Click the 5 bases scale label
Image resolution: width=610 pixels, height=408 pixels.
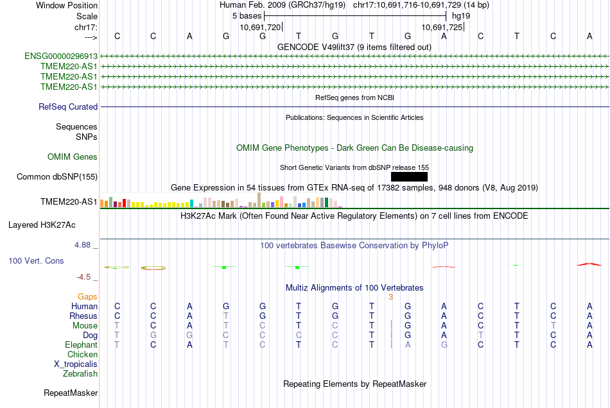[247, 16]
